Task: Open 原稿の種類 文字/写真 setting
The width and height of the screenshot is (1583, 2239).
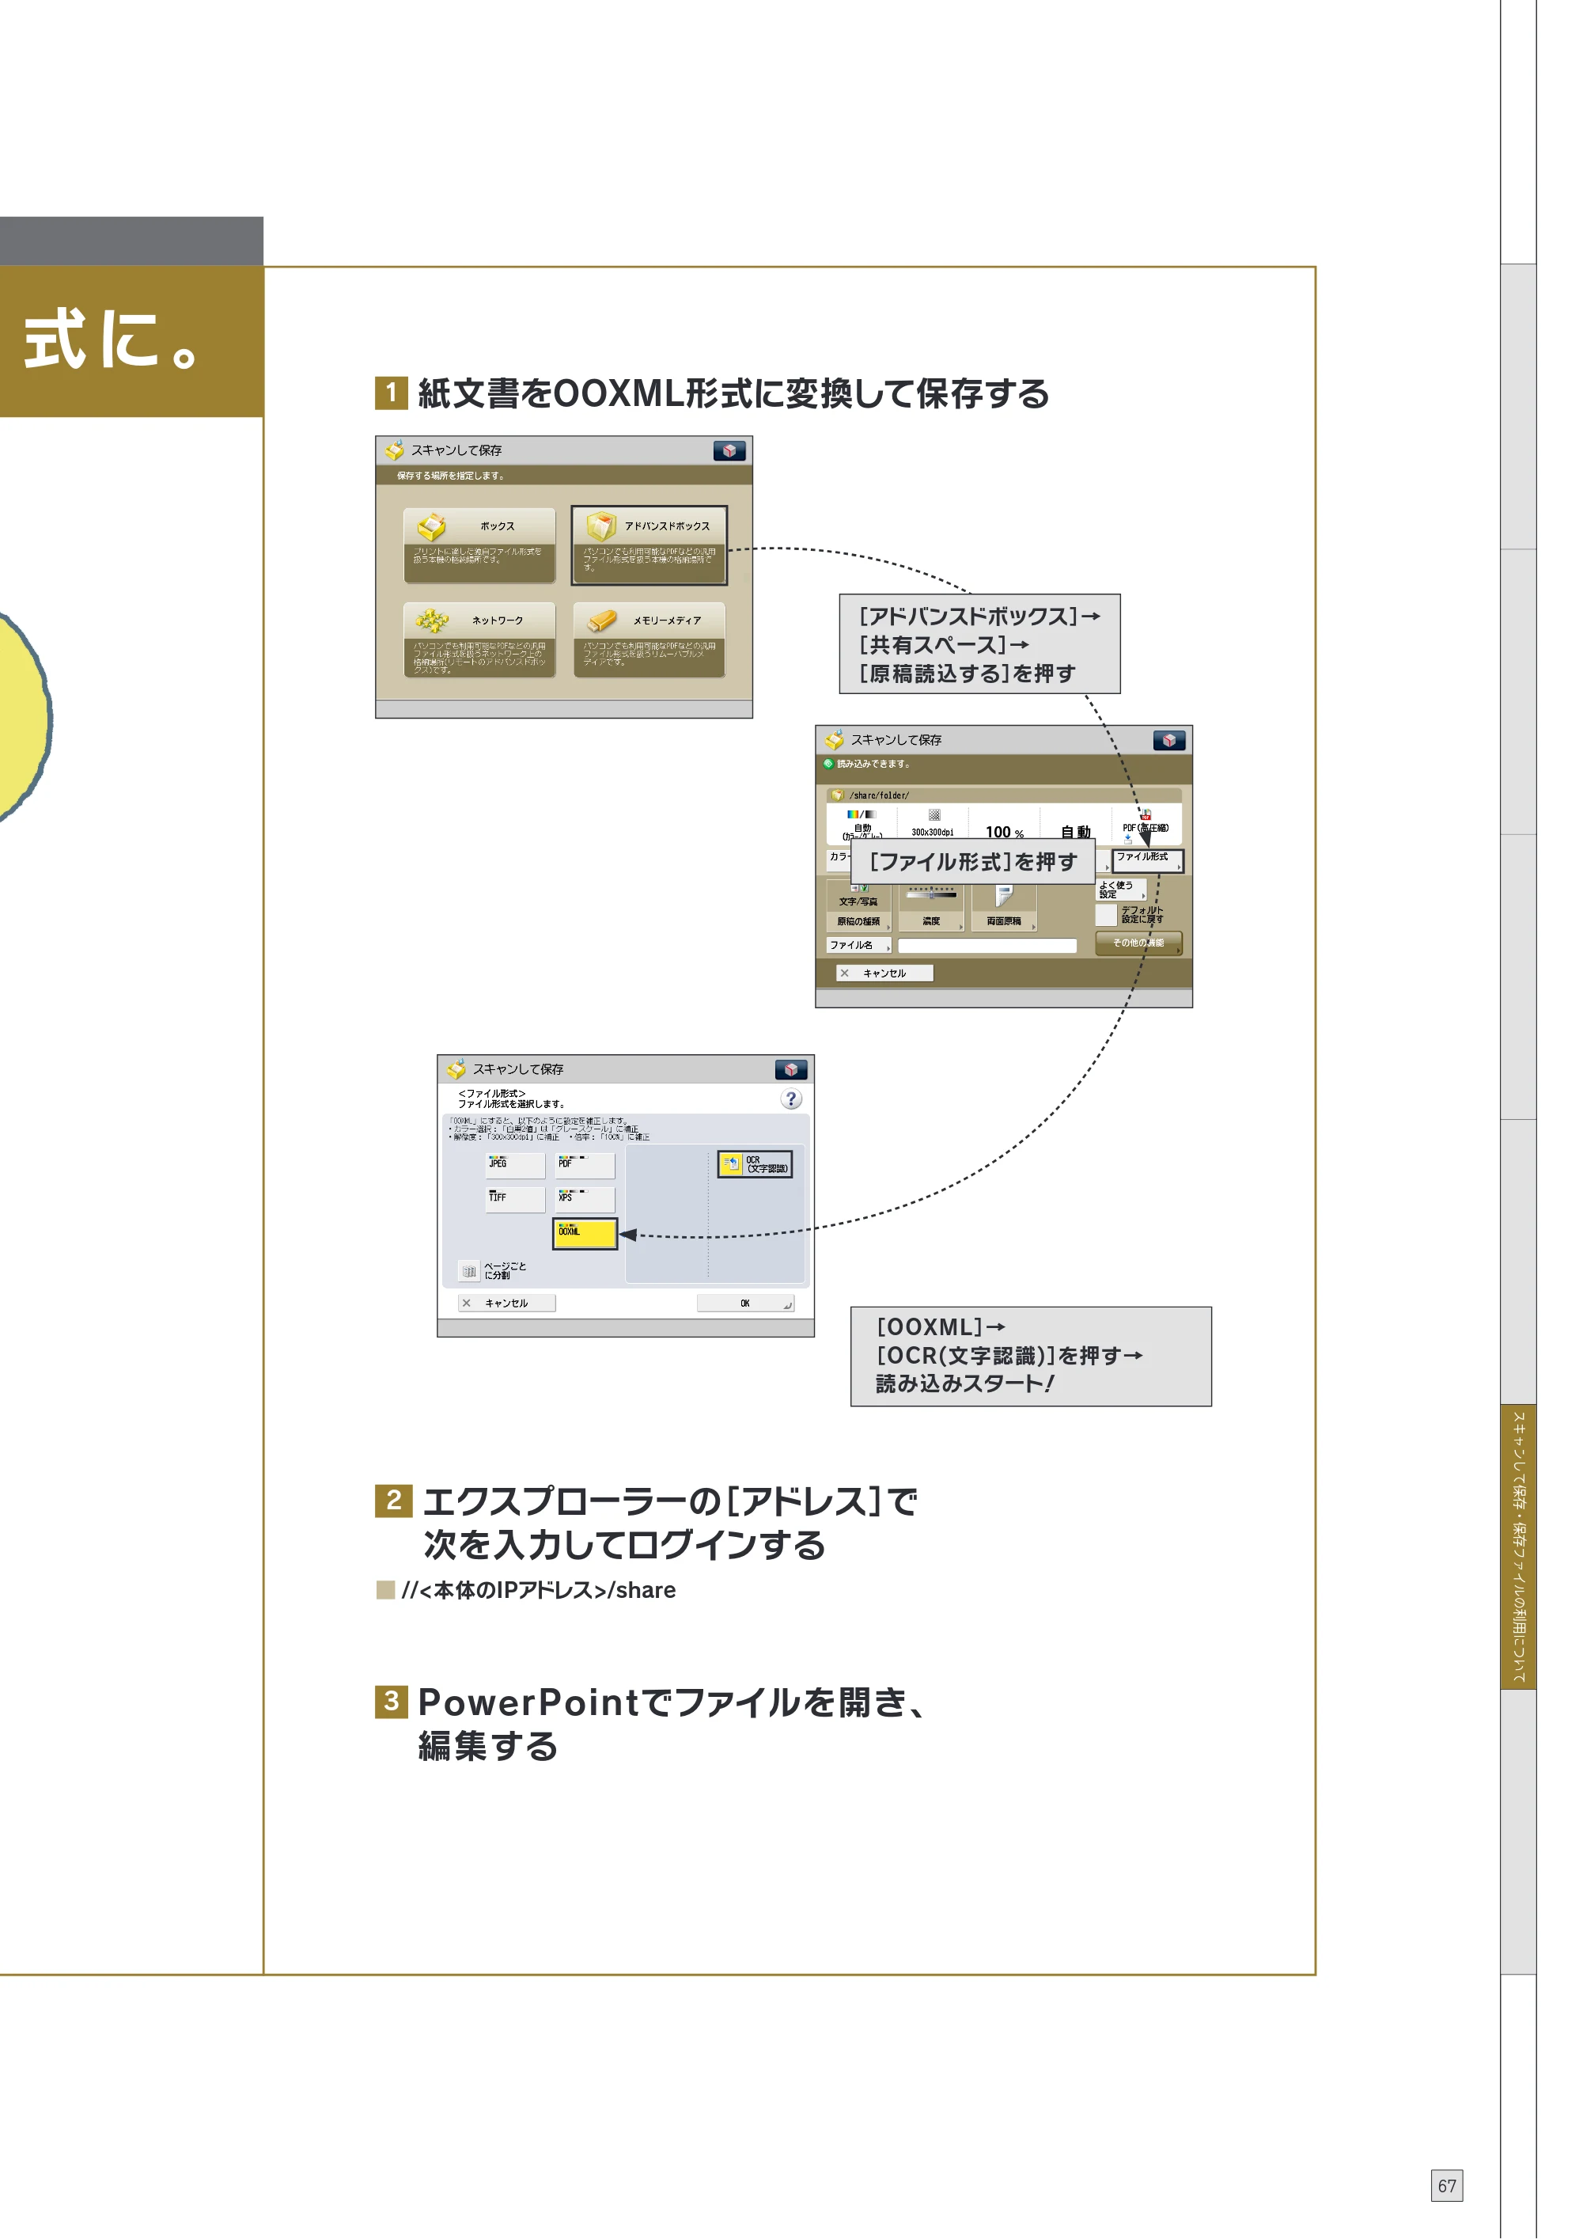Action: [859, 907]
